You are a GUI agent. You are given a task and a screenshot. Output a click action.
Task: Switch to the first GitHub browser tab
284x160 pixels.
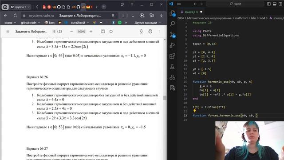59,7
